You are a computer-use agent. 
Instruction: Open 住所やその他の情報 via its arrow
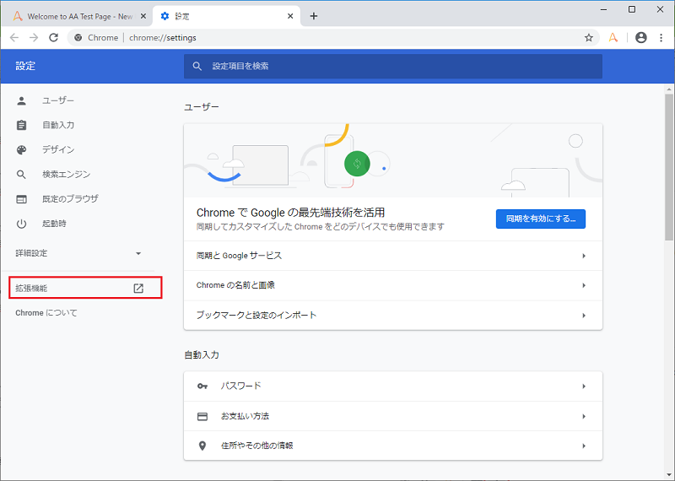584,446
